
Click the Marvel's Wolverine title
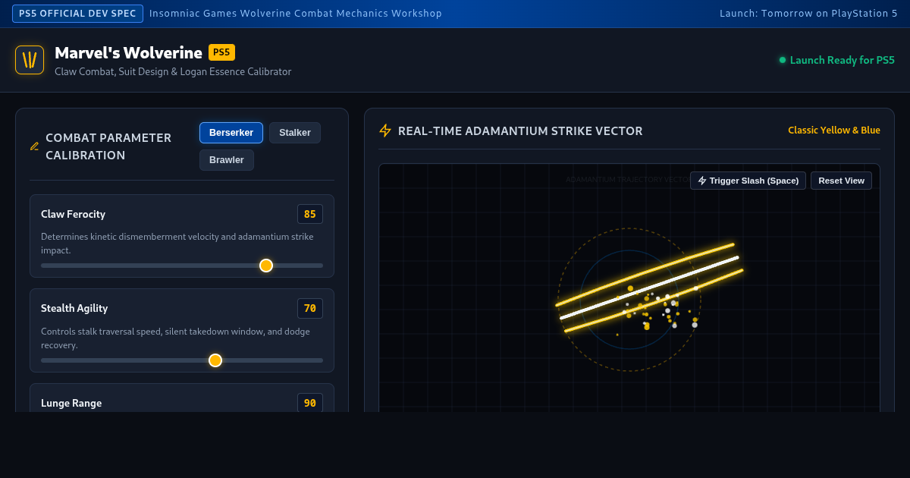click(x=128, y=52)
